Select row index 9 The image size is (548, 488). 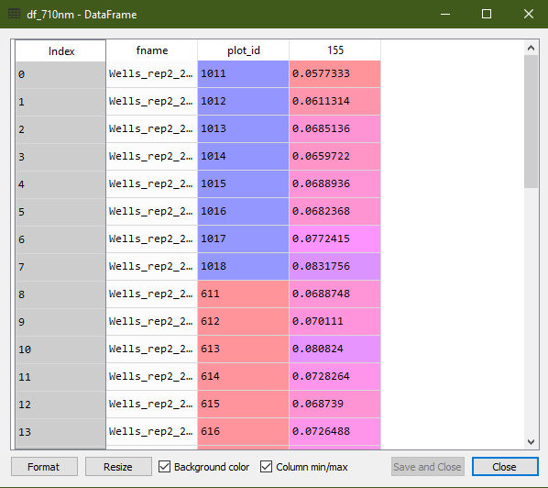(60, 322)
